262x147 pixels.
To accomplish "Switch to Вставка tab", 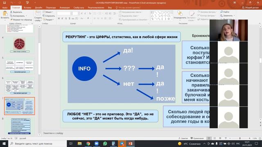I will 27,7.
